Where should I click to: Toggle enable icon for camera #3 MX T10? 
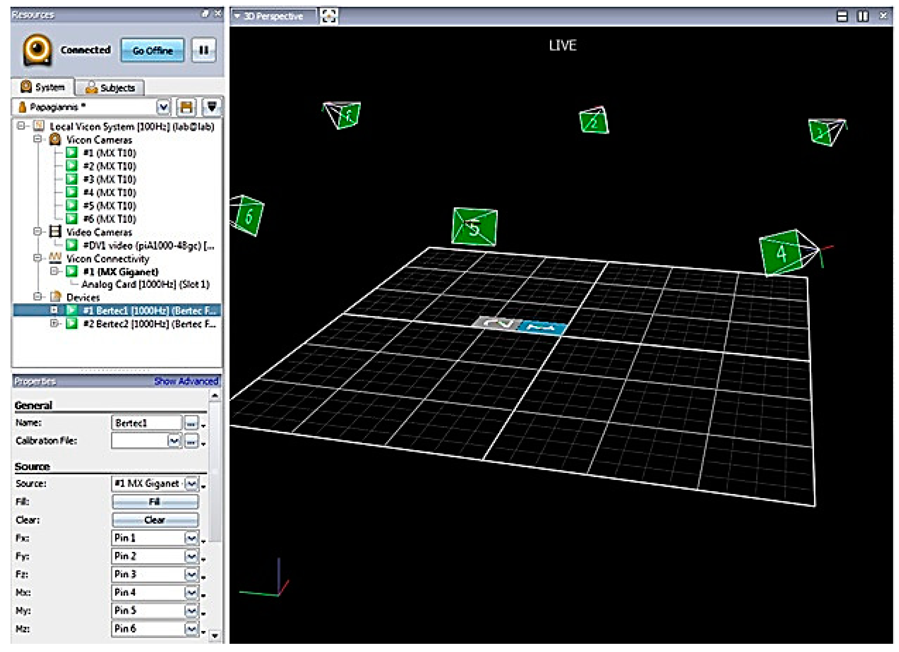[72, 179]
